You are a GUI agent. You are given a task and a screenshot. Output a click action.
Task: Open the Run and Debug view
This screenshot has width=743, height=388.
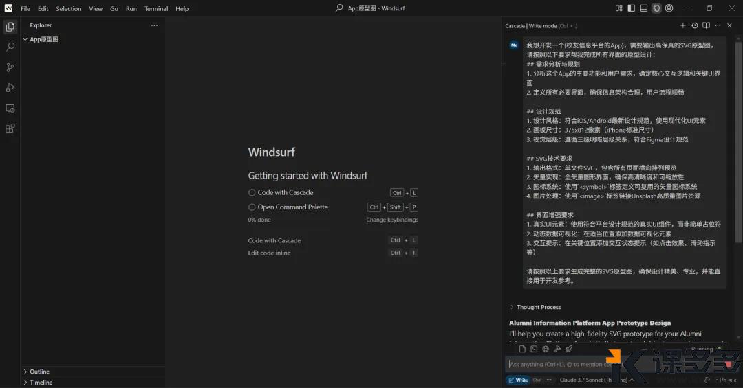(10, 87)
